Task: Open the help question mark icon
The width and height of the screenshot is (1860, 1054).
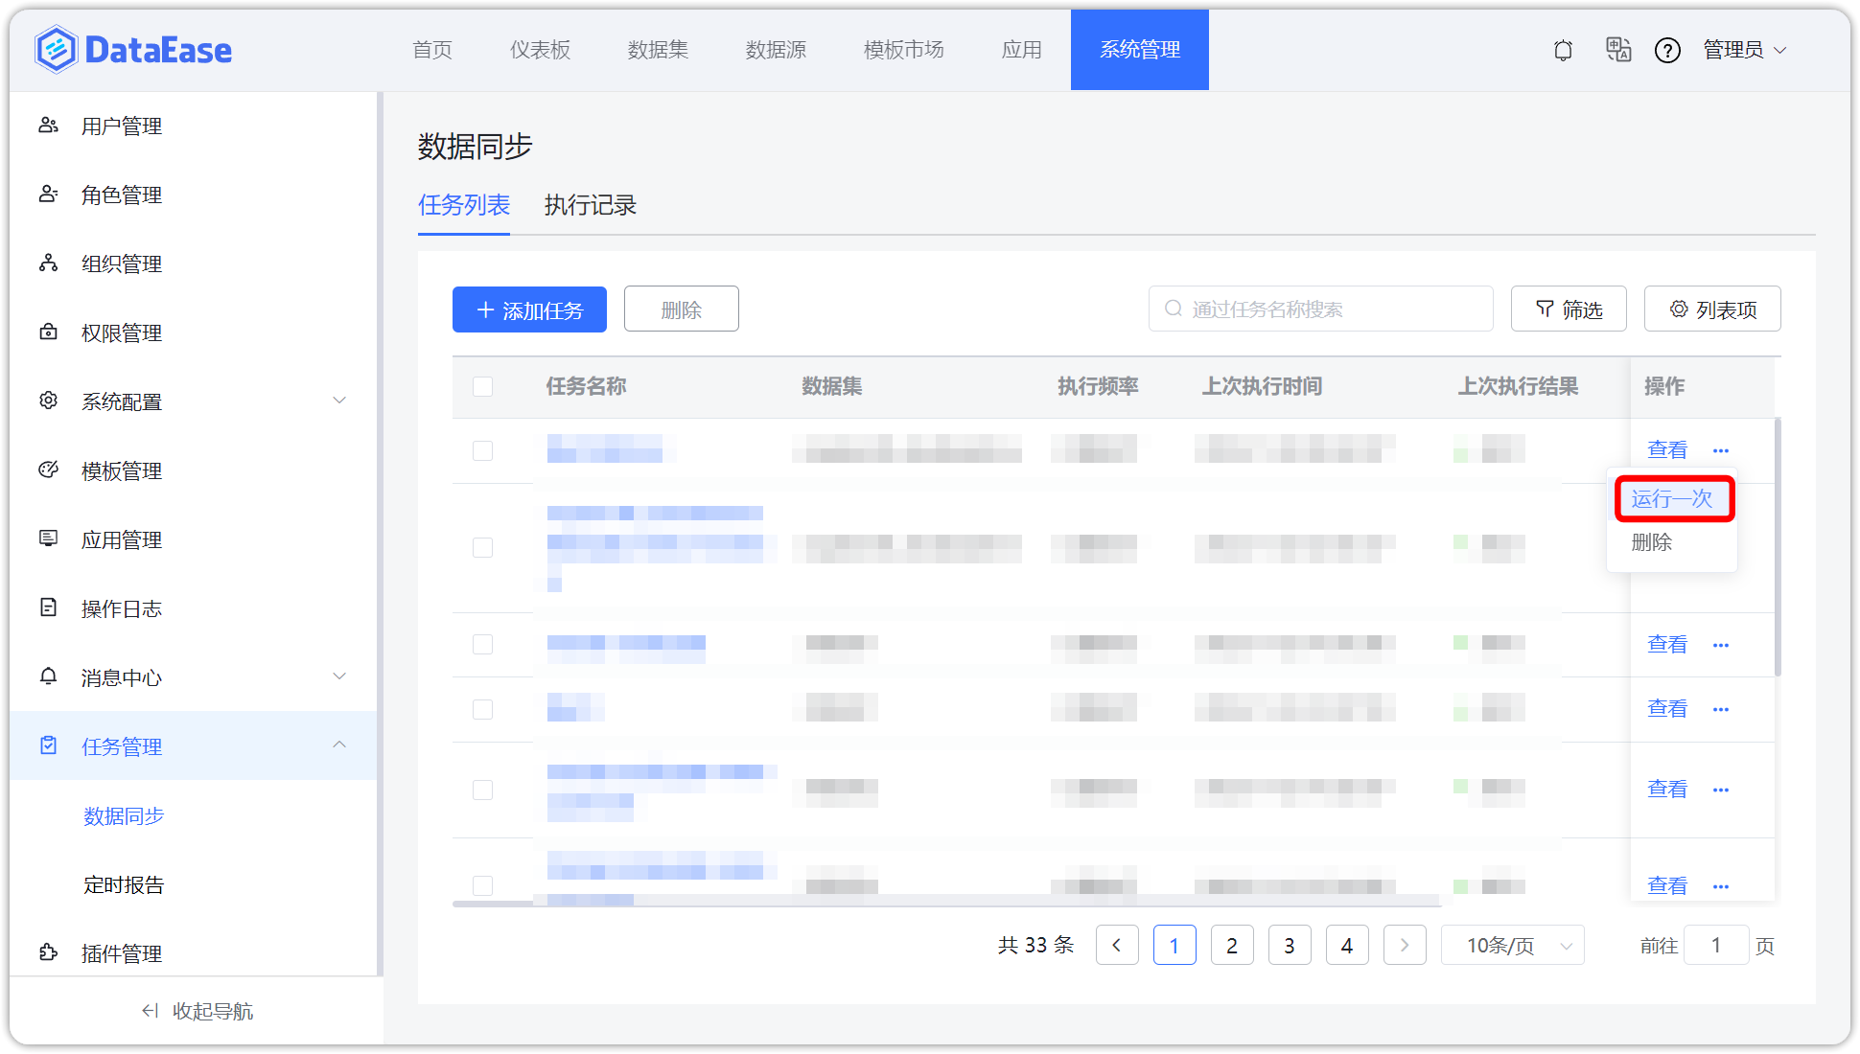Action: (x=1668, y=50)
